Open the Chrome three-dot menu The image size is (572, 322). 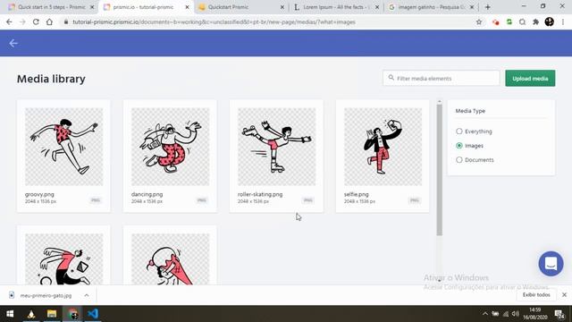tap(563, 21)
